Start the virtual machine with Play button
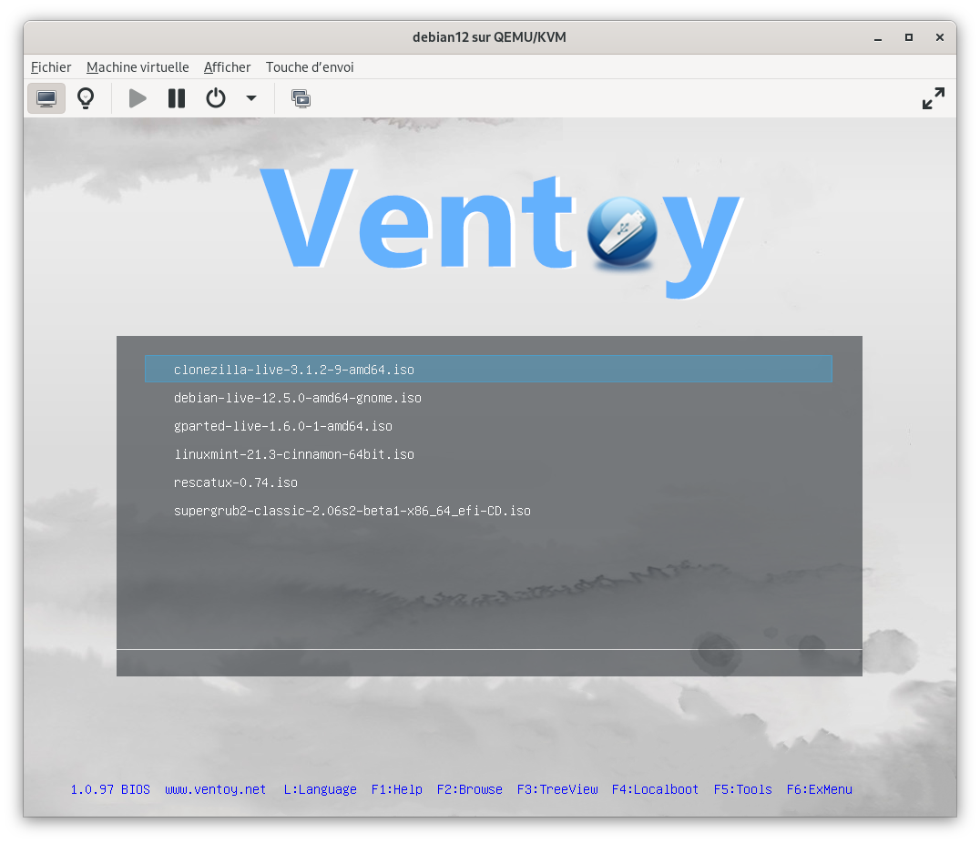The width and height of the screenshot is (980, 843). click(x=138, y=98)
